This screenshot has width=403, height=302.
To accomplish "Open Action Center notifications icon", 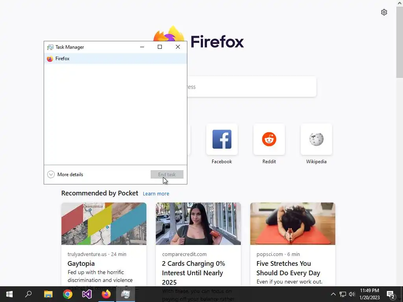I will click(x=391, y=295).
